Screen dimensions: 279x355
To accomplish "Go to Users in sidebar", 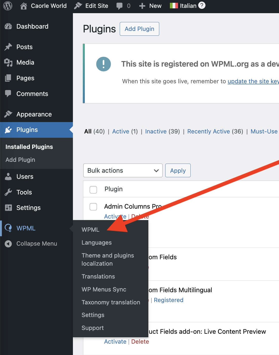I will point(25,176).
